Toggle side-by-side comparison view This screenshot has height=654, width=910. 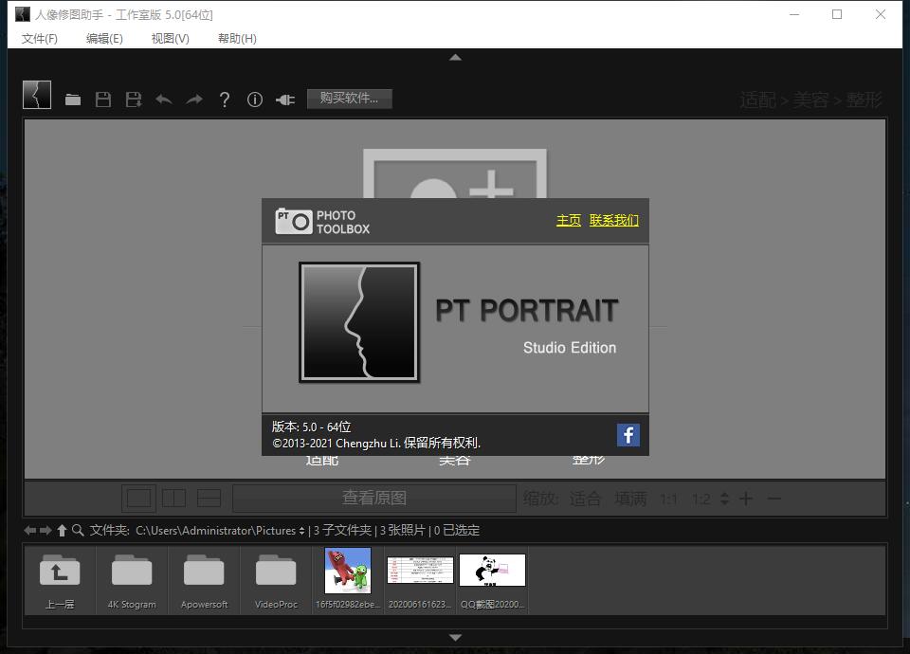click(x=173, y=498)
